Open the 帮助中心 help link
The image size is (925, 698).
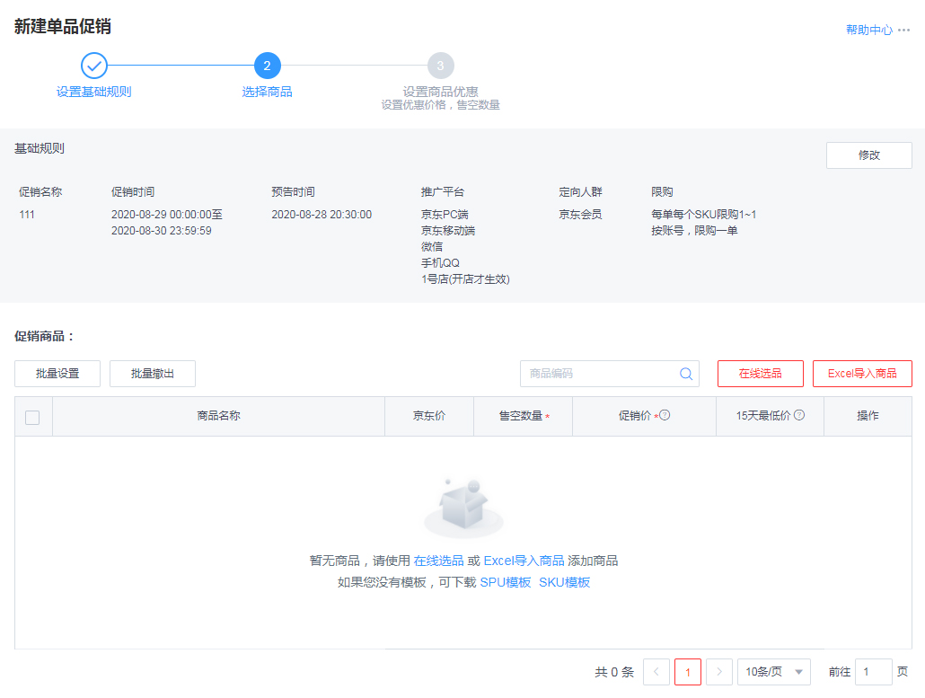coord(867,30)
